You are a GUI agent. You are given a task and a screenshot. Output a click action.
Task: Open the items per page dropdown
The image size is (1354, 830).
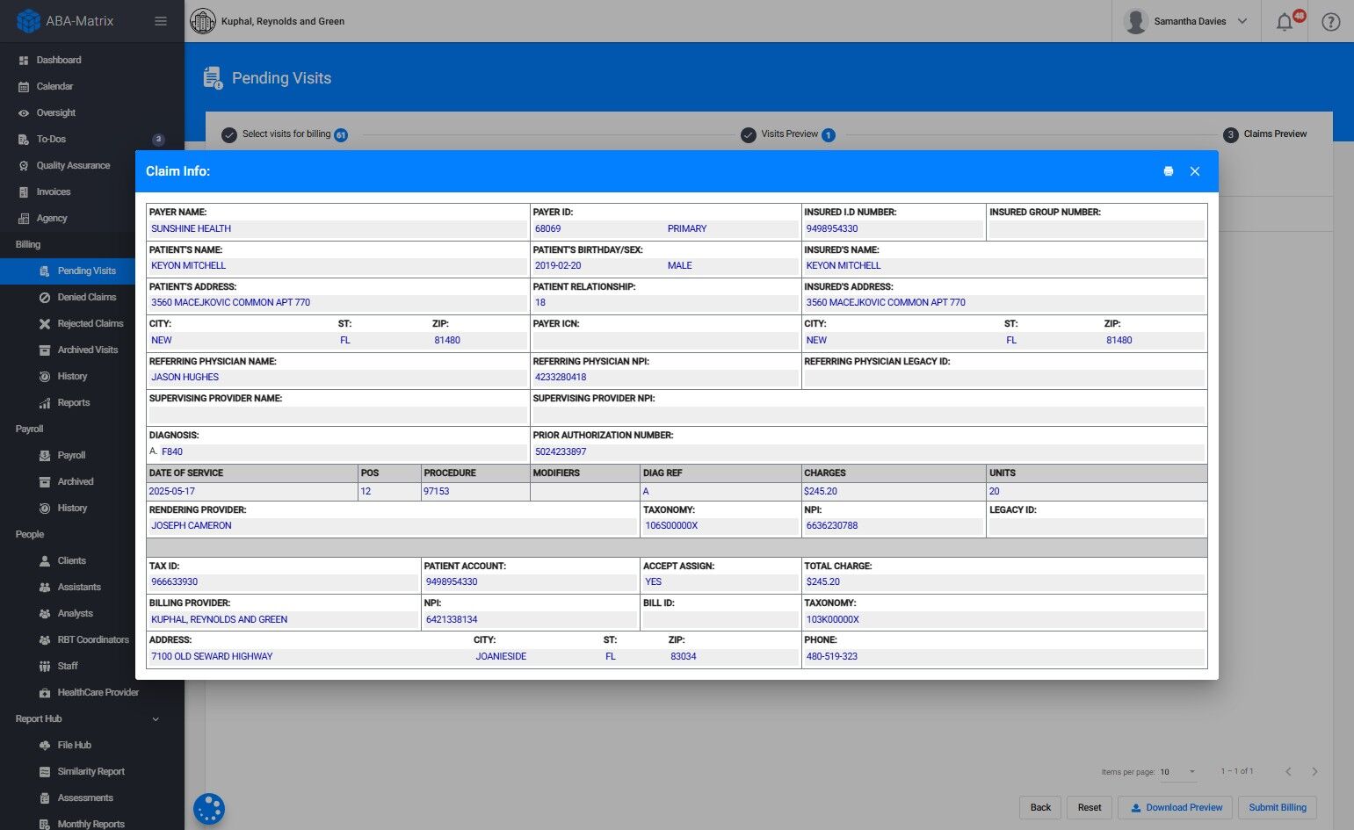click(1177, 772)
